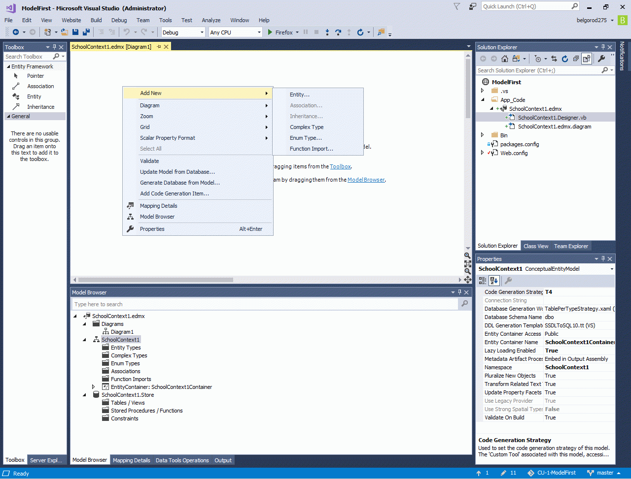Click the Collapse All icon in Solution Explorer
Image resolution: width=631 pixels, height=479 pixels.
[576, 59]
